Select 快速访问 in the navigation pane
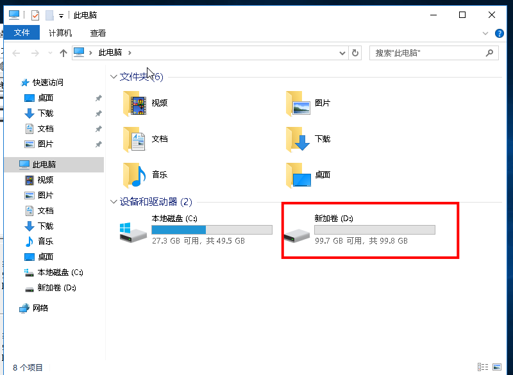 pos(48,83)
